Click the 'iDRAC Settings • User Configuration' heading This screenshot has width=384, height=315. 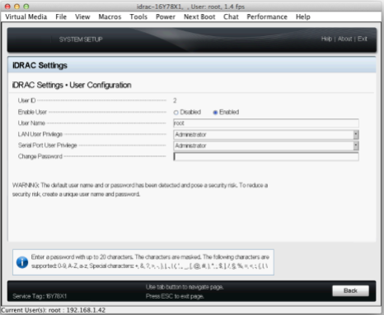72,85
